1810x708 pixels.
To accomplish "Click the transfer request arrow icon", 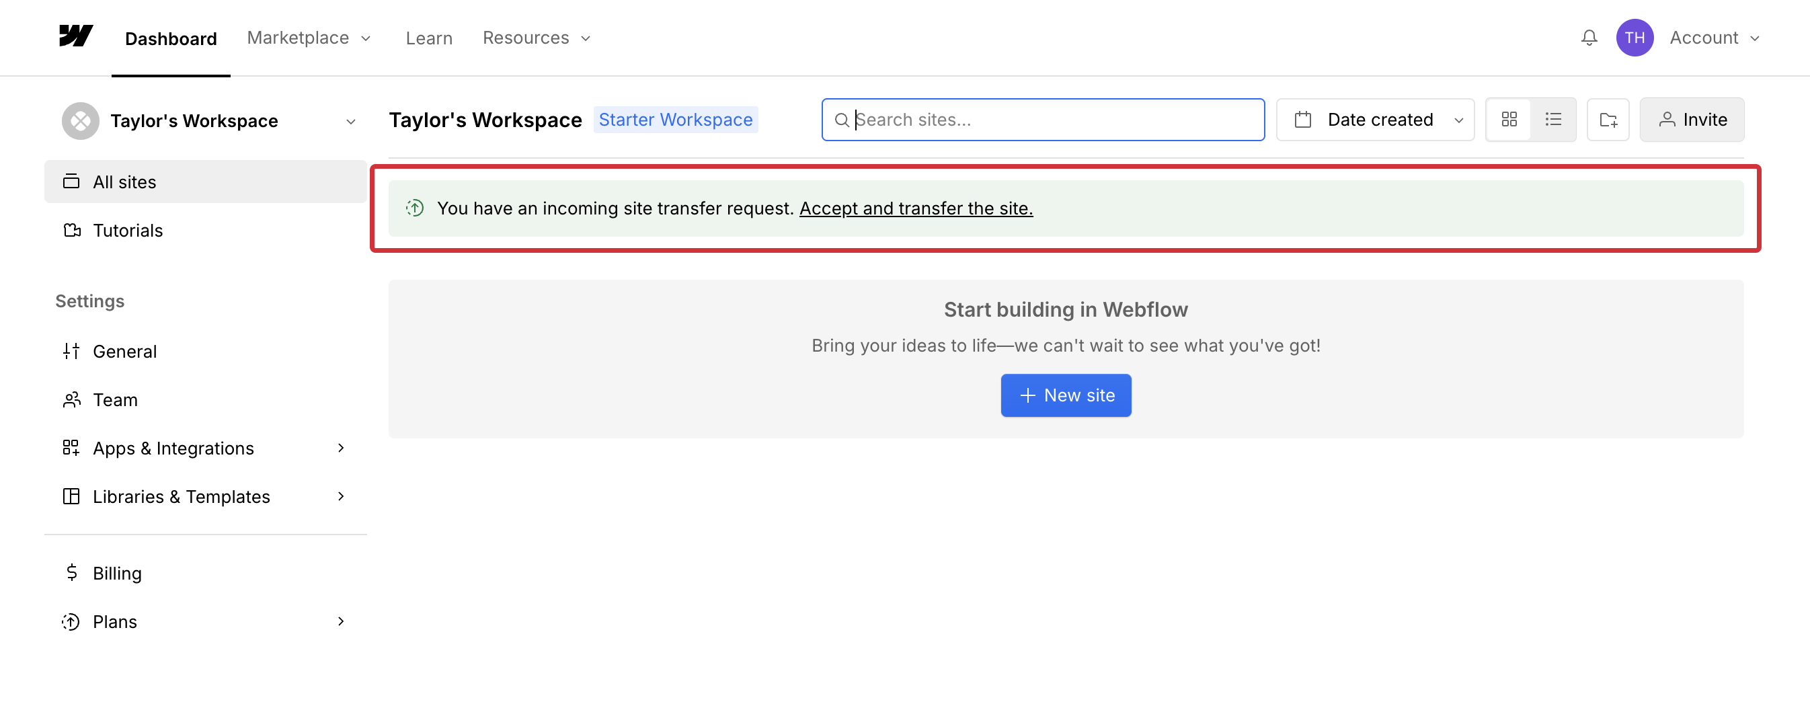I will pyautogui.click(x=415, y=208).
